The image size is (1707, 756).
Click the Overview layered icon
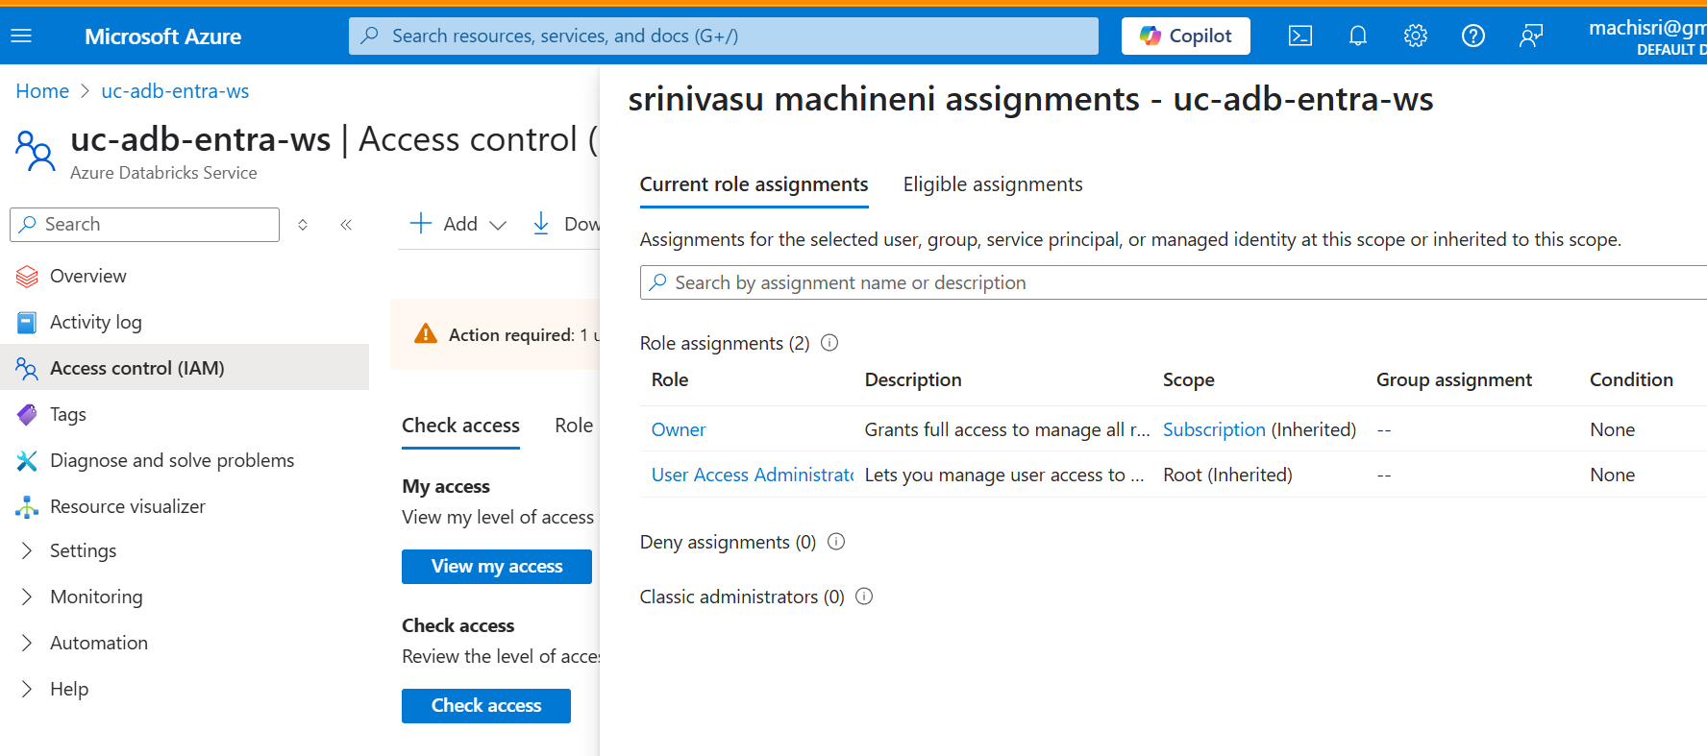coord(27,277)
